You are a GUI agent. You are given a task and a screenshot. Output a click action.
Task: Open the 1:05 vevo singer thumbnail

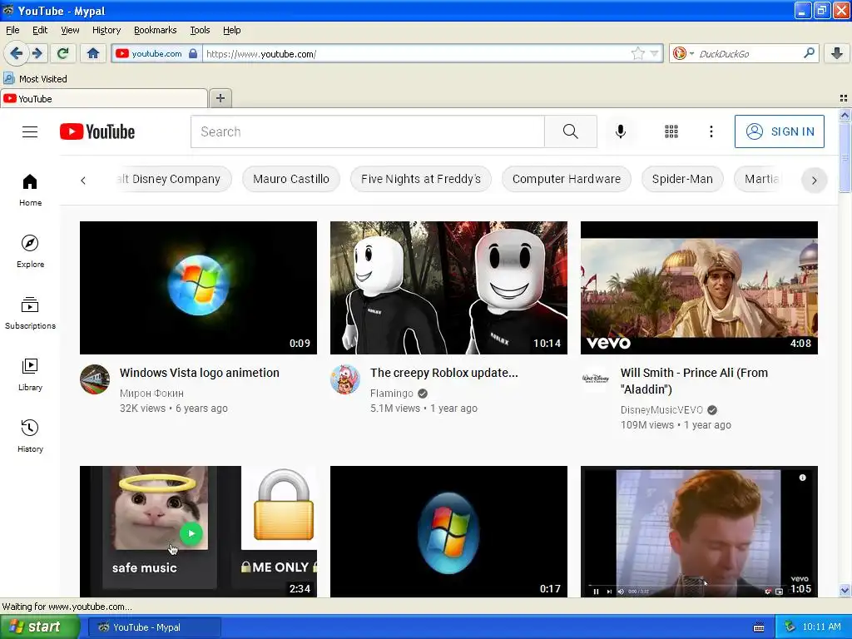[x=699, y=532]
